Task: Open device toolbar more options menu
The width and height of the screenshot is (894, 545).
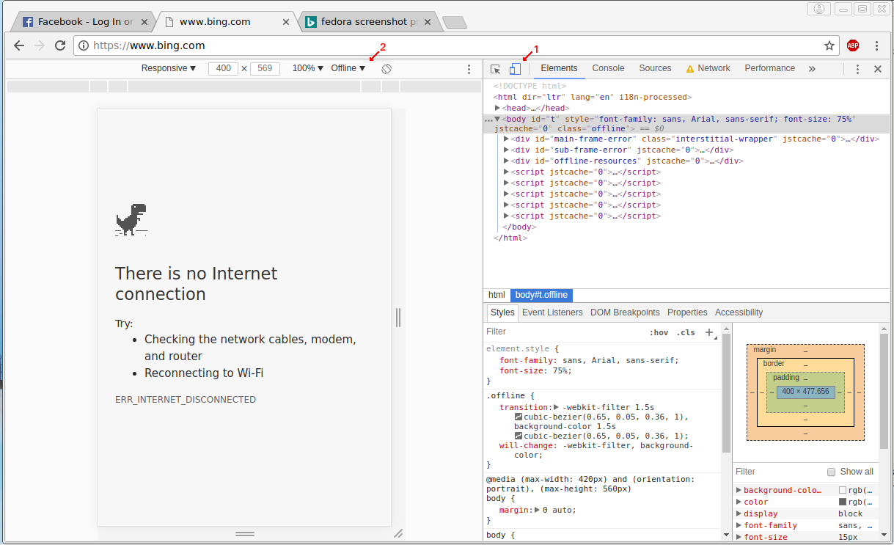Action: (x=469, y=69)
